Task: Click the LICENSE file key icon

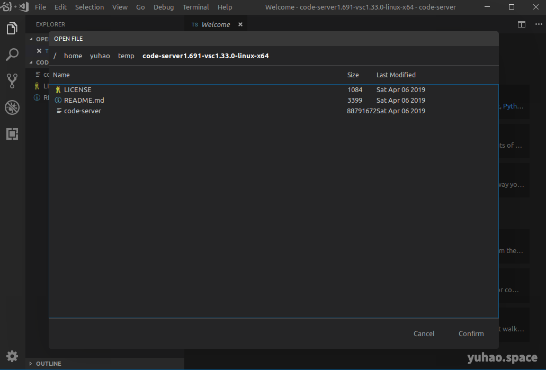Action: coord(58,90)
